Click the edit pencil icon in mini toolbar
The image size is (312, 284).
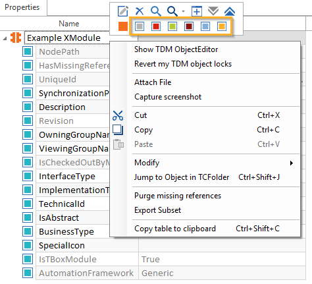click(x=122, y=11)
